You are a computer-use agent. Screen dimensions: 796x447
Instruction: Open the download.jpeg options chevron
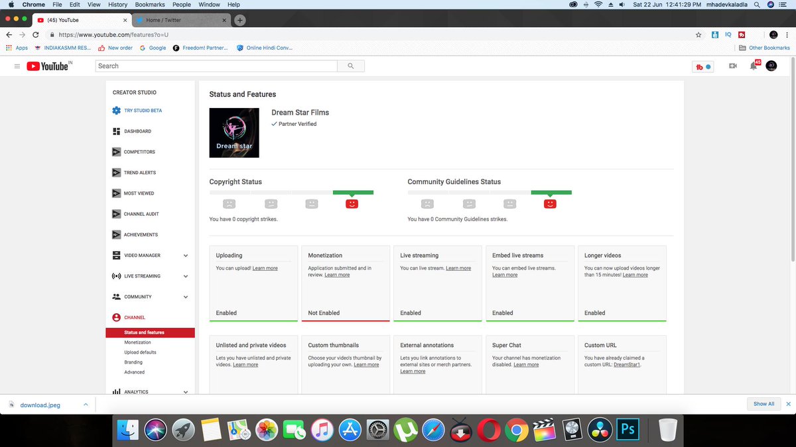[x=85, y=404]
